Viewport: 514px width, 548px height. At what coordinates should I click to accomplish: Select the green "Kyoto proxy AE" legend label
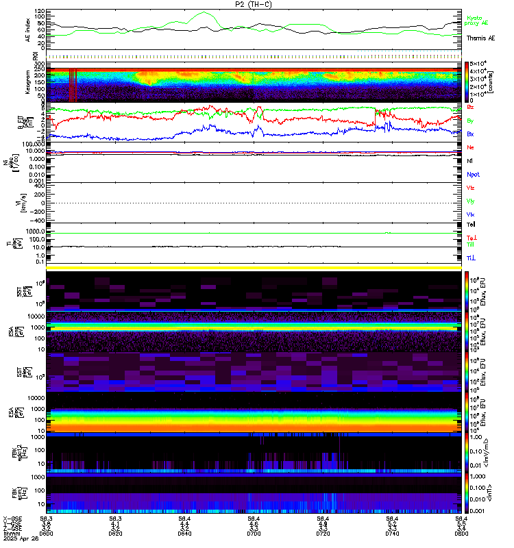point(476,21)
